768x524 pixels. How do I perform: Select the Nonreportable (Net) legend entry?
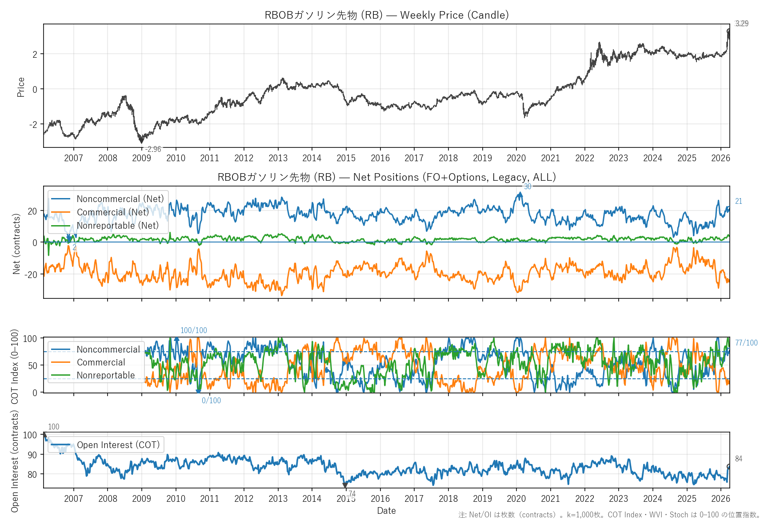coord(117,226)
